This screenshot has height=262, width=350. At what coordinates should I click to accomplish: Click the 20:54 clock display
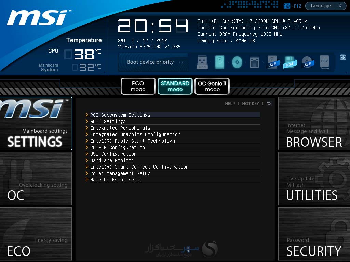[153, 26]
